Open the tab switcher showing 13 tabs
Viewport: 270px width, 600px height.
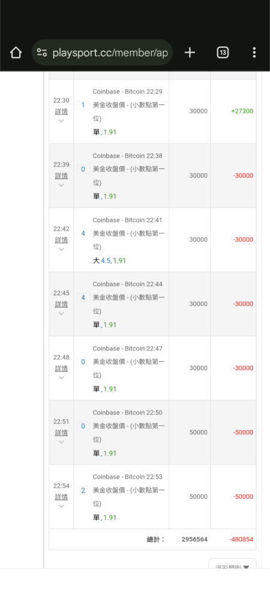point(223,52)
